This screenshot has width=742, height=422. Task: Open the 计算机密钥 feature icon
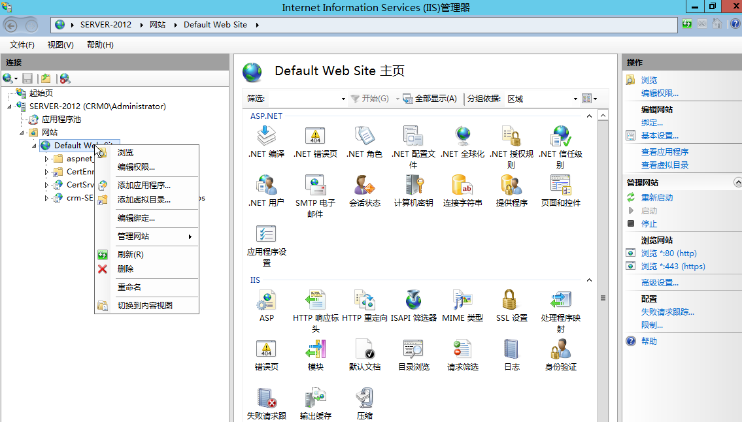pyautogui.click(x=414, y=185)
